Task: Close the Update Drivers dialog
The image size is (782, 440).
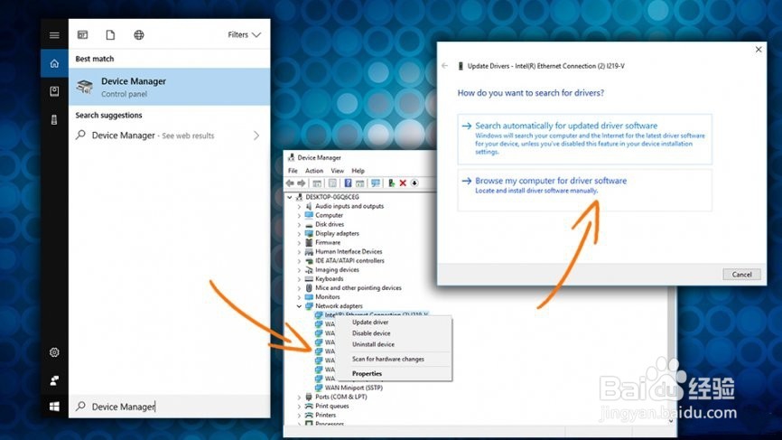Action: 758,50
